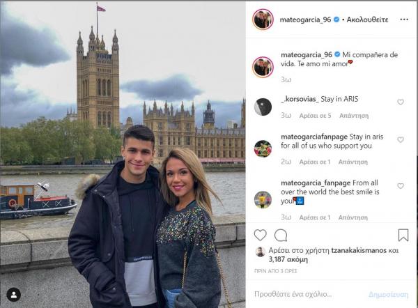Open mateogarcia_96 profile picture in header
This screenshot has width=418, height=308.
pos(263,19)
